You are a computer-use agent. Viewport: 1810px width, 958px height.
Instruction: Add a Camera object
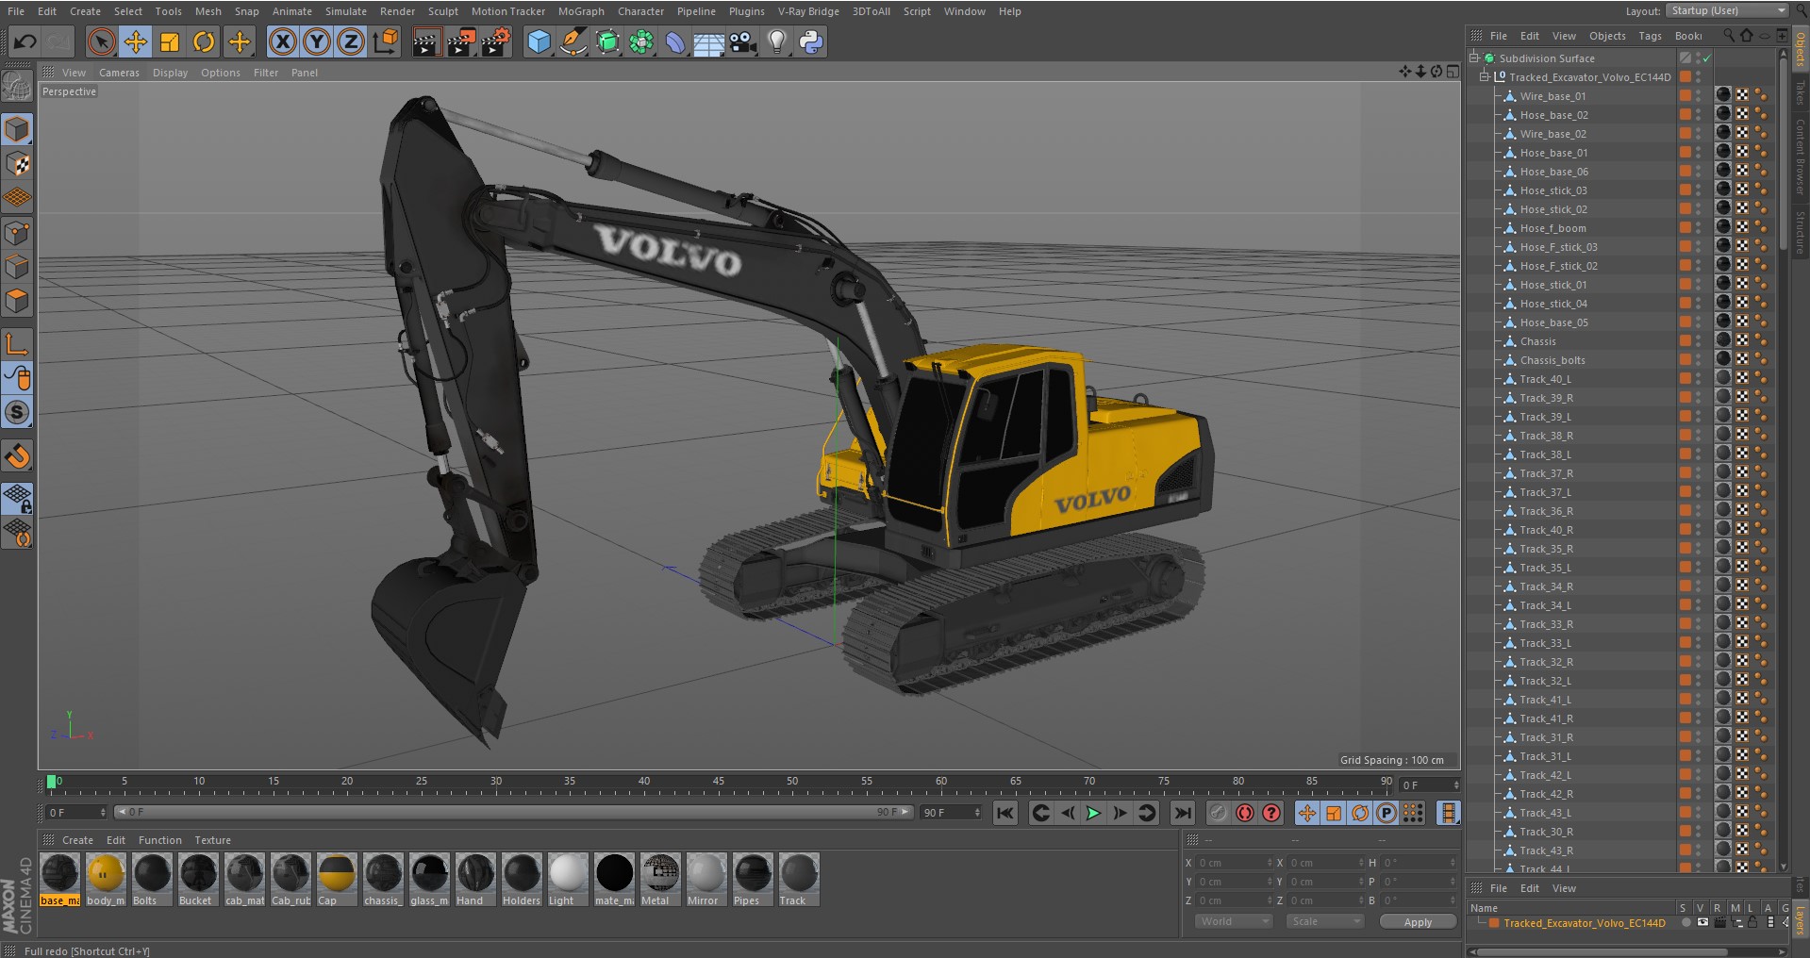(742, 41)
